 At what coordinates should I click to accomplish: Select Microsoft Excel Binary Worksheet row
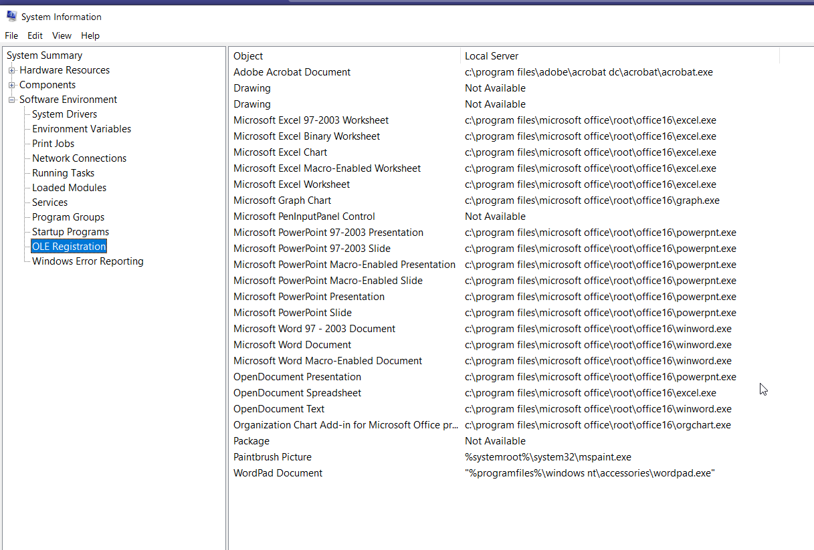[x=306, y=136]
